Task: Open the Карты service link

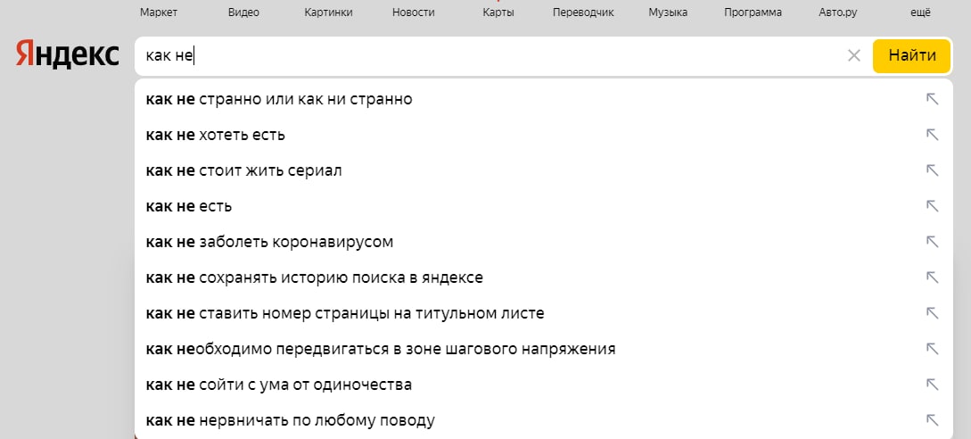Action: tap(498, 12)
